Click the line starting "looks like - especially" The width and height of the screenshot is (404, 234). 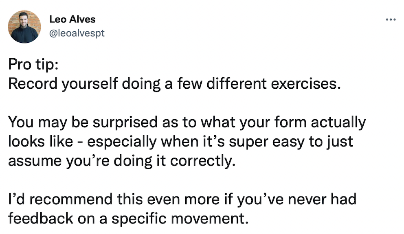(180, 142)
